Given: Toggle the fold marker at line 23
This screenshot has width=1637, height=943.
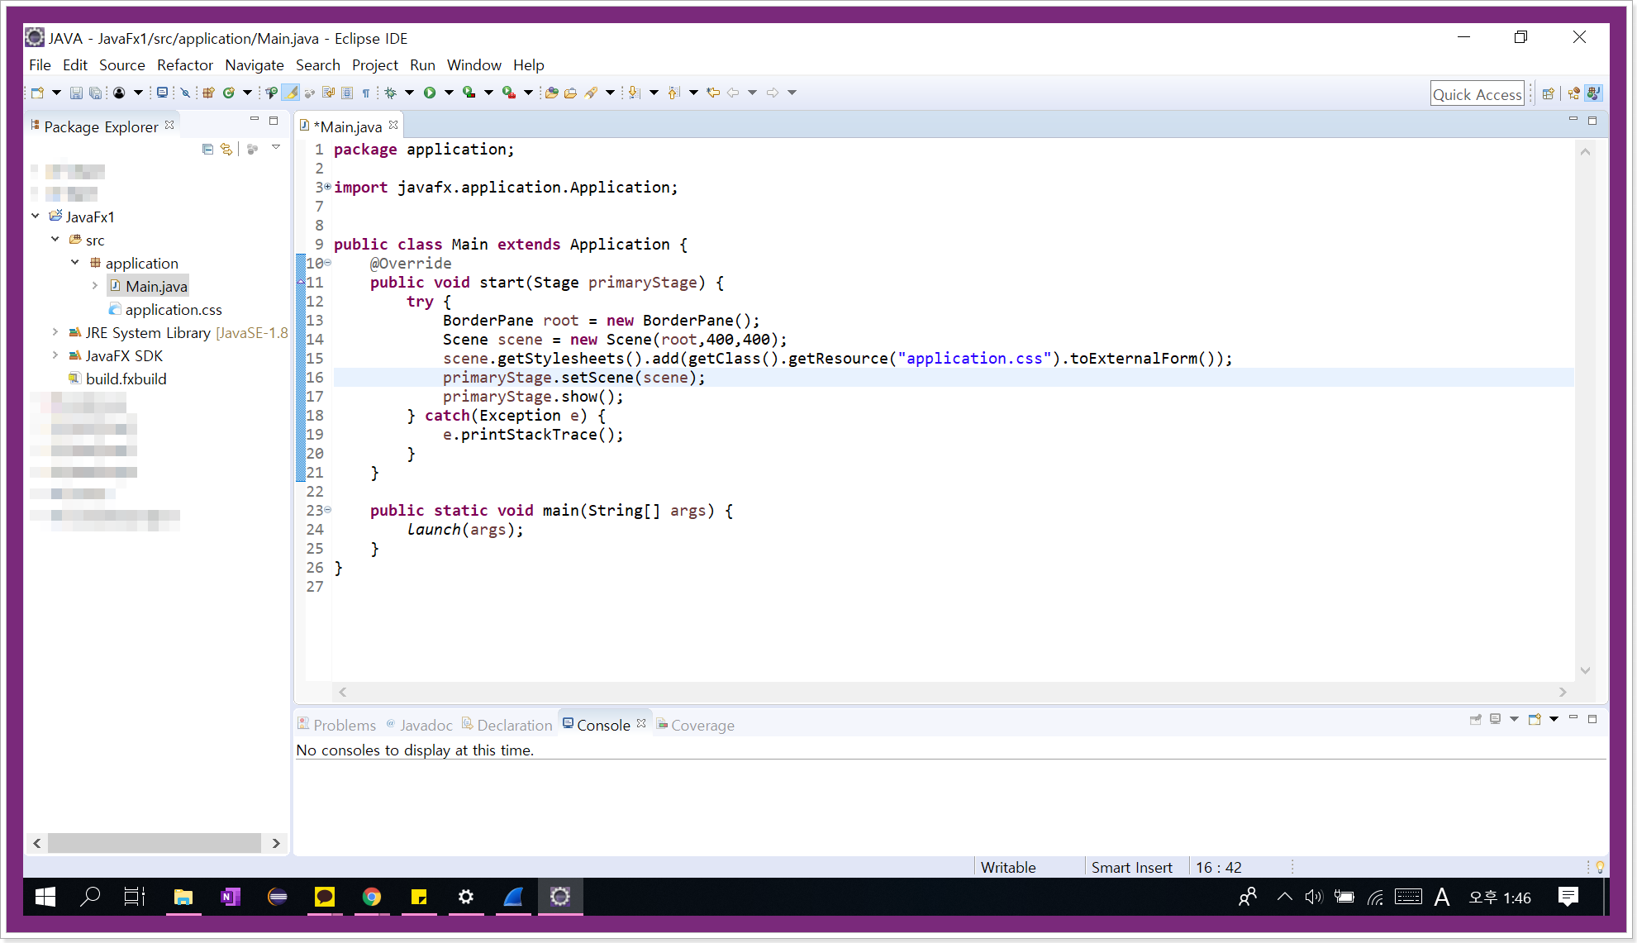Looking at the screenshot, I should (x=328, y=510).
